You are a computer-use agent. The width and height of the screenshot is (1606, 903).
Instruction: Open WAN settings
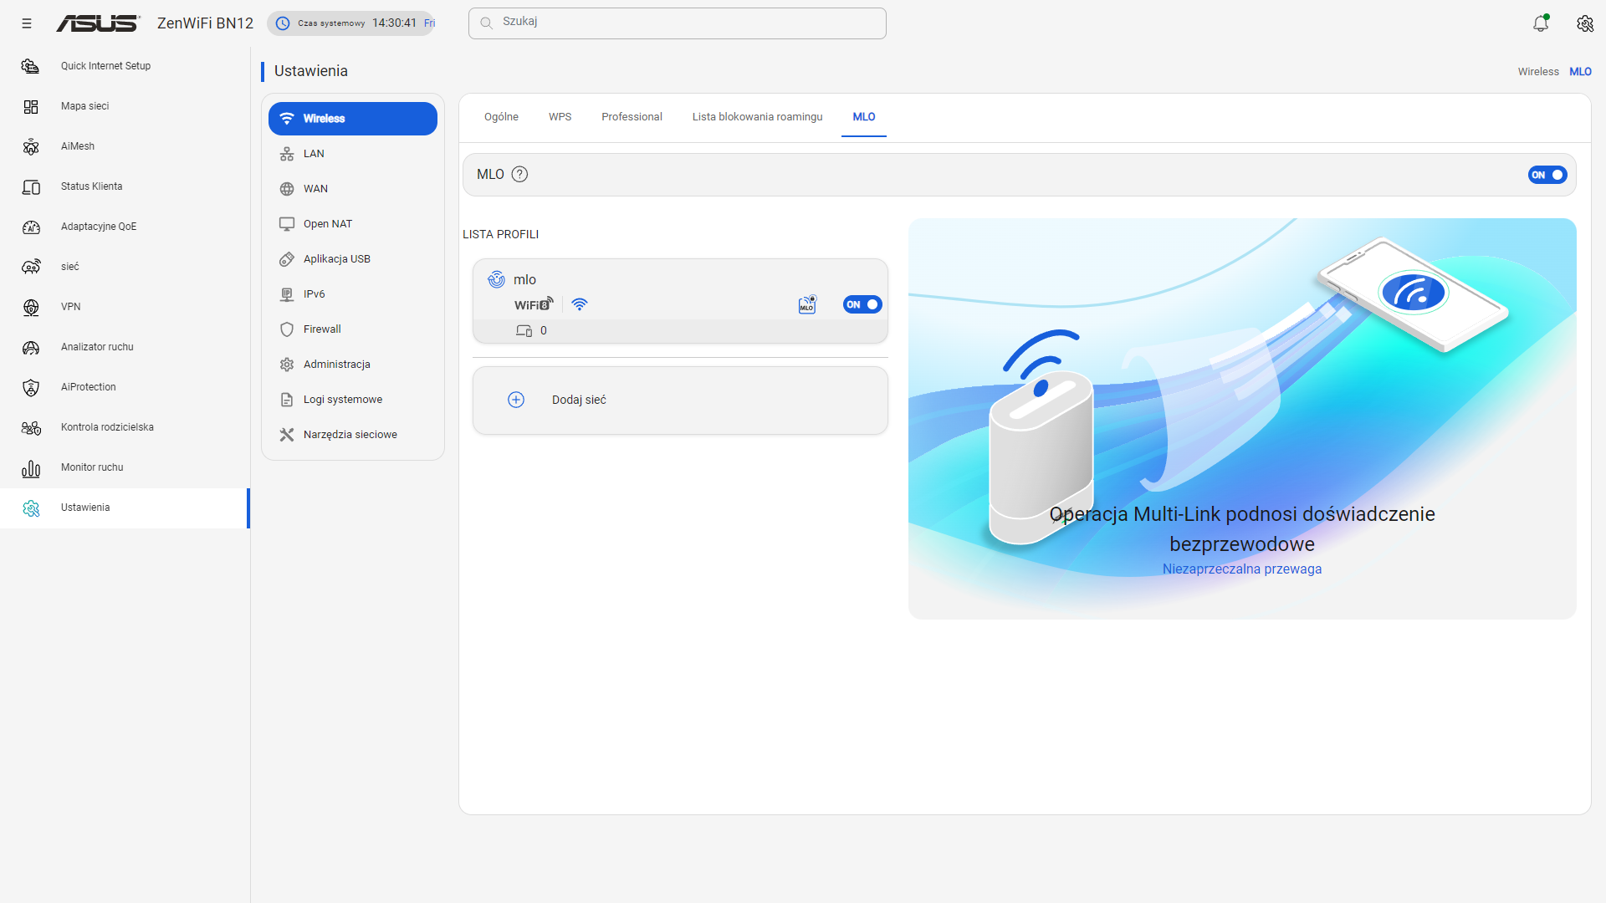[x=353, y=189]
